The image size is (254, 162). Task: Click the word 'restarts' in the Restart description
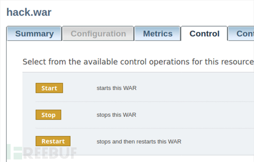click(146, 141)
